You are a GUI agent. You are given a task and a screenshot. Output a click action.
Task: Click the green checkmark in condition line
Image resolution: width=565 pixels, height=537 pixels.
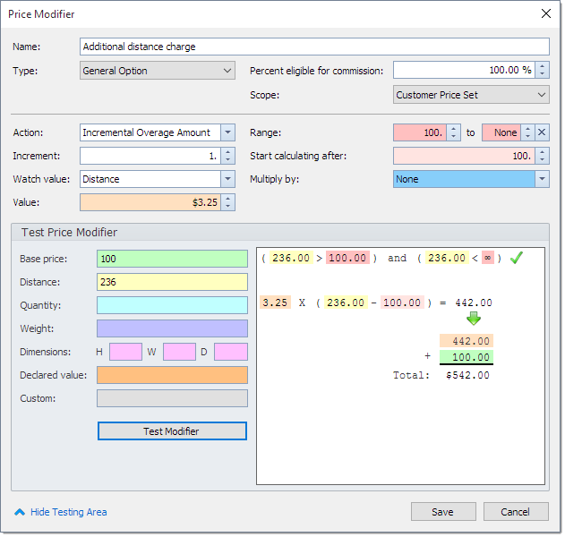point(517,258)
